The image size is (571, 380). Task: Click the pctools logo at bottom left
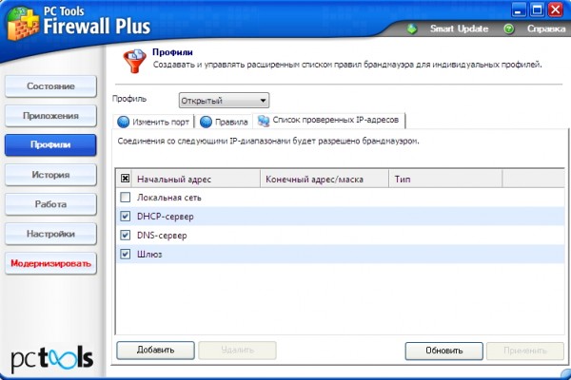pos(51,359)
